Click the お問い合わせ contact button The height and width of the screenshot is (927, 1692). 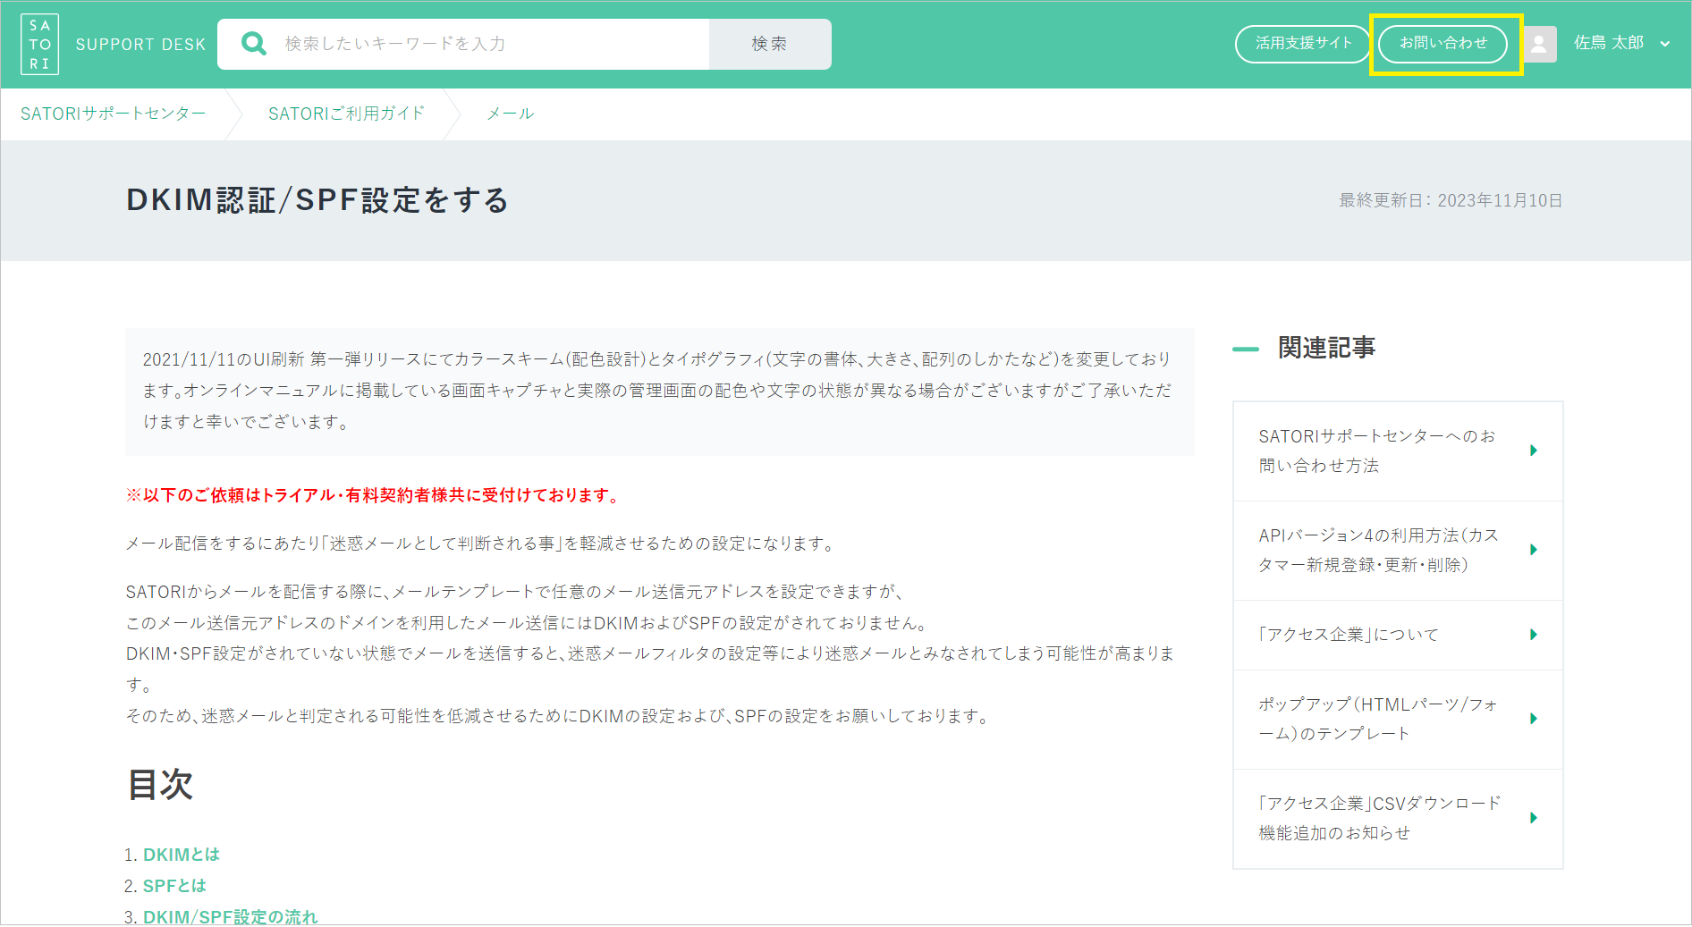1443,44
